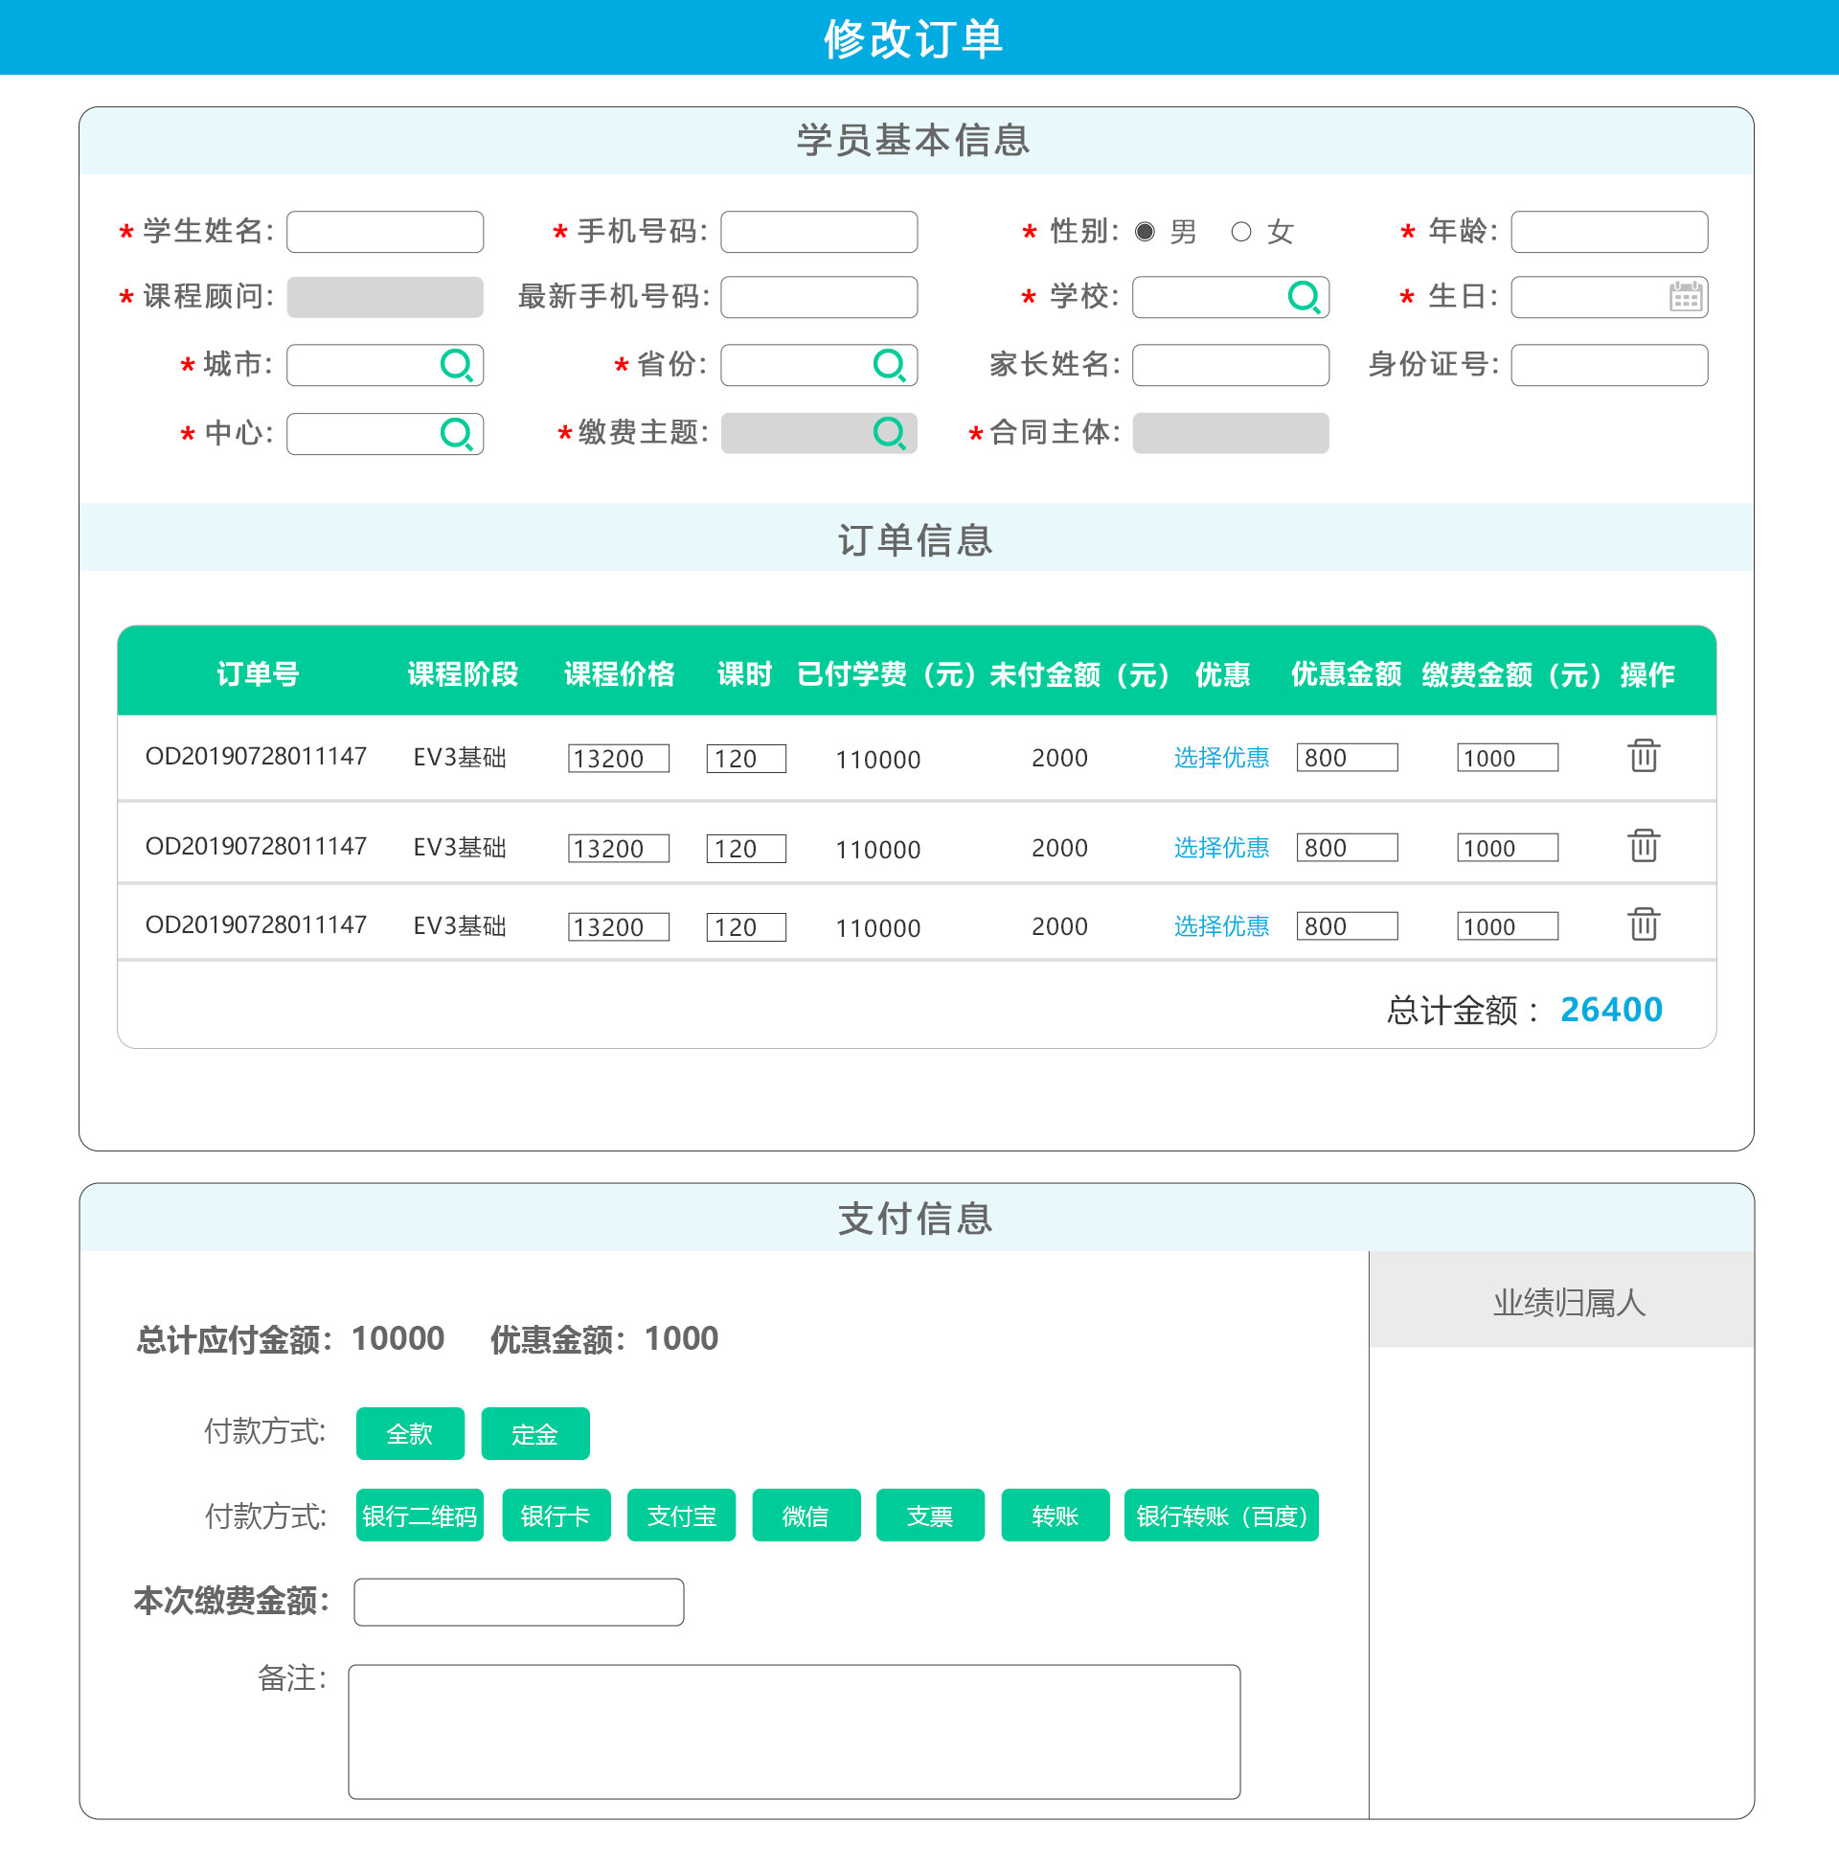The height and width of the screenshot is (1869, 1839).
Task: Select 转账 payment method
Action: tap(1056, 1516)
